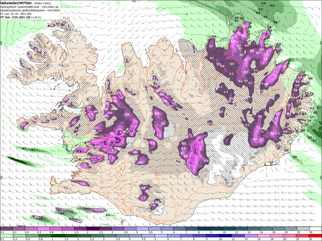Image resolution: width=322 pixels, height=241 pixels.
Task: Pick the bottom-row legend swatch for 3–3.5 (grey-teal)
Action: point(110,235)
